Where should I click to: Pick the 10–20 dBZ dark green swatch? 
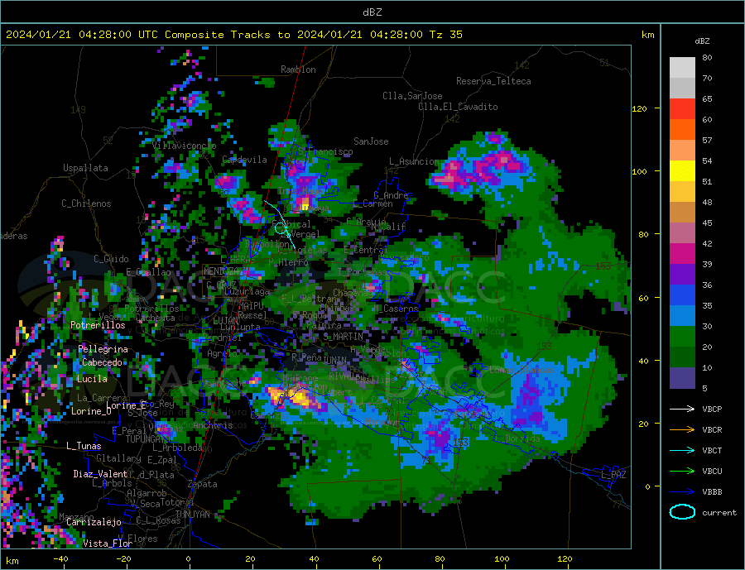682,357
